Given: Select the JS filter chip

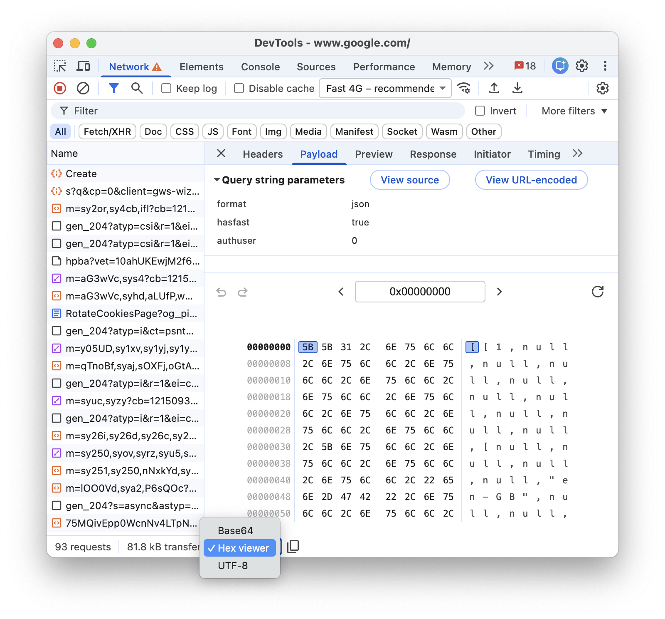Looking at the screenshot, I should click(x=213, y=131).
